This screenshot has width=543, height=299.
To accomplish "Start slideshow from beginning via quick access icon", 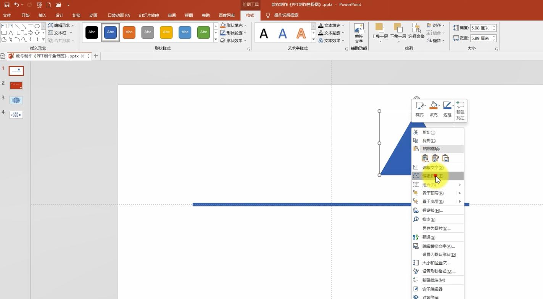I will pos(39,5).
